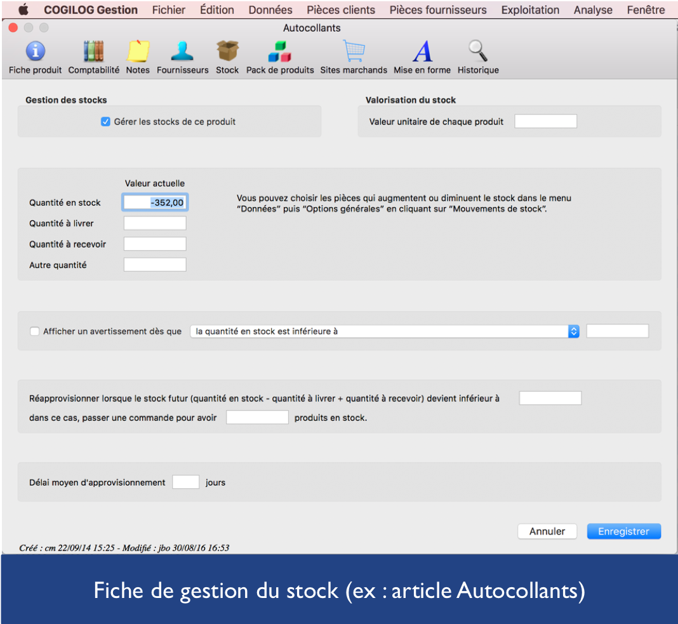Open the Comptabilité books icon

click(93, 51)
